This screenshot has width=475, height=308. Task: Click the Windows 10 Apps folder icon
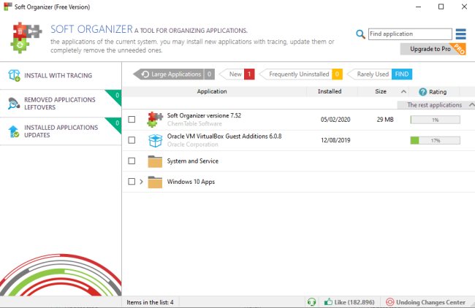tap(155, 182)
